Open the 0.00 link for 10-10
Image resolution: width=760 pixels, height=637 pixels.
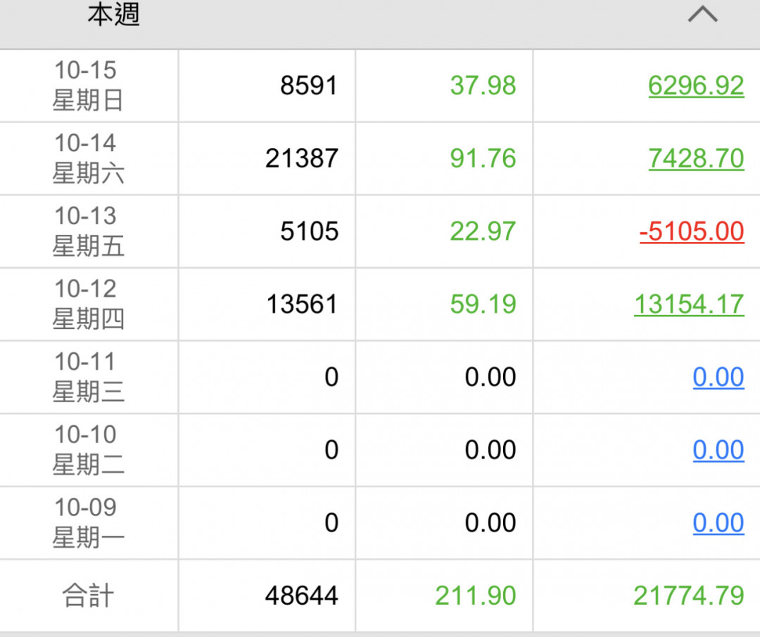point(718,450)
